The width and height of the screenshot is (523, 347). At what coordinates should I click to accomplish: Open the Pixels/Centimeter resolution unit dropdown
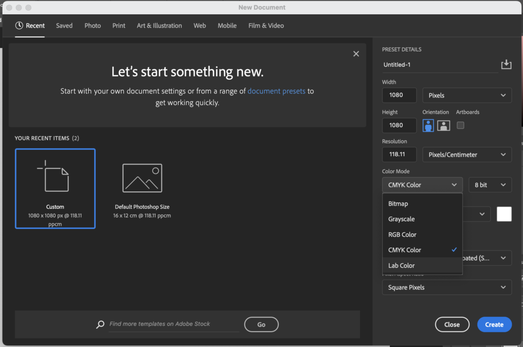click(x=467, y=155)
